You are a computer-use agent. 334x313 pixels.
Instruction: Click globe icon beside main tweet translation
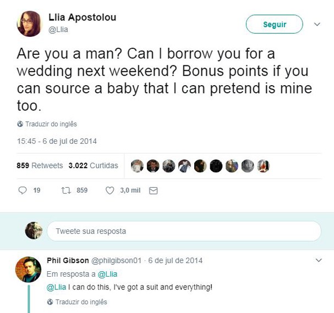click(20, 124)
